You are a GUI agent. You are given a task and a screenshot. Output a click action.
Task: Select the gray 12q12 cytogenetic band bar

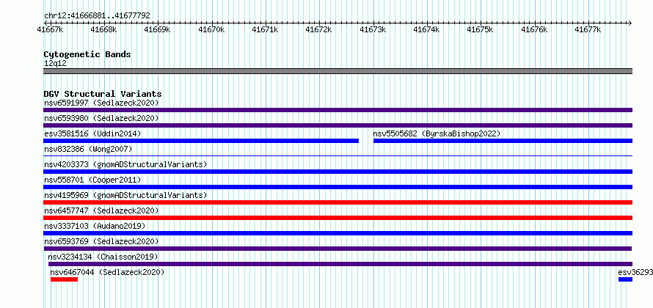click(x=338, y=71)
